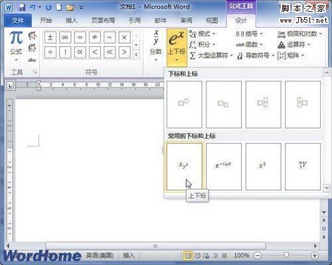Insert the equals sign symbol
The image size is (332, 265).
(80, 37)
